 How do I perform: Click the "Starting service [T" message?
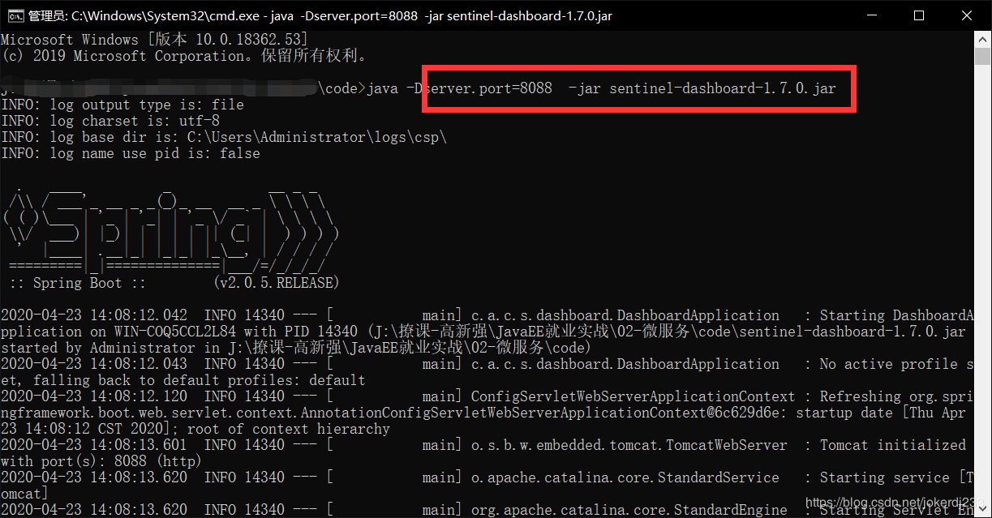[x=897, y=477]
